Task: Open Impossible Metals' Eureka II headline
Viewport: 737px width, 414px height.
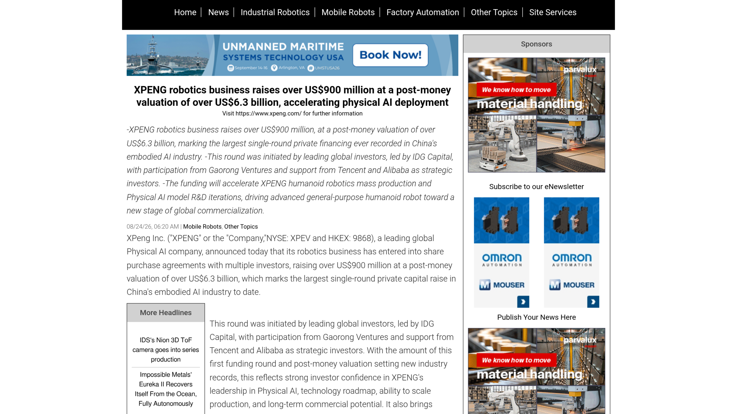Action: [x=166, y=389]
